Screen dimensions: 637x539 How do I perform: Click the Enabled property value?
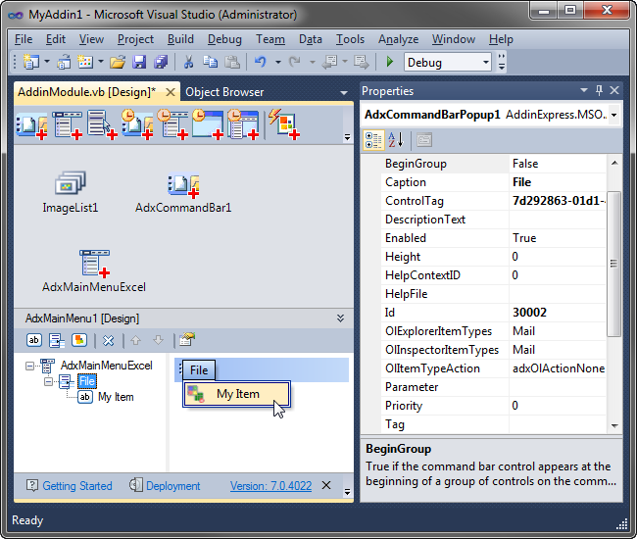click(x=557, y=238)
